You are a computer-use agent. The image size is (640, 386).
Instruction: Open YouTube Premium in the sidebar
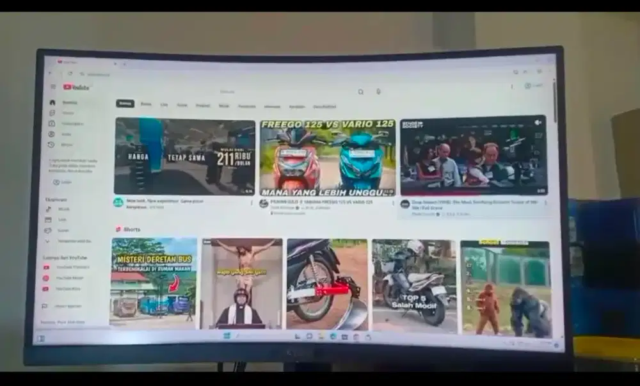(67, 268)
